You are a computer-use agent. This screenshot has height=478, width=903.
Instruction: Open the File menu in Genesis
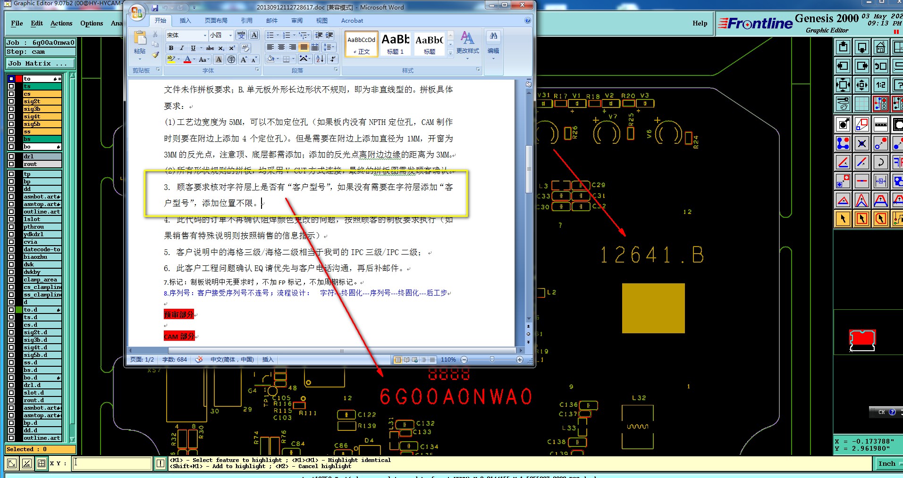coord(17,23)
